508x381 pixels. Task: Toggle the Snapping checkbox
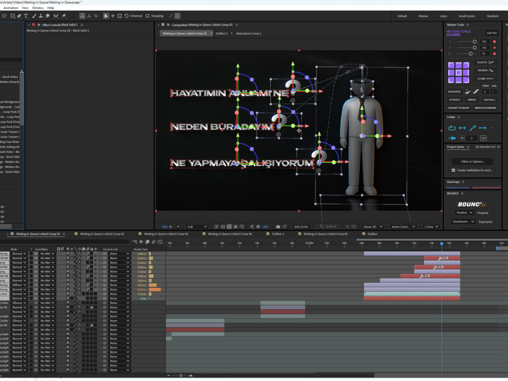(x=147, y=16)
